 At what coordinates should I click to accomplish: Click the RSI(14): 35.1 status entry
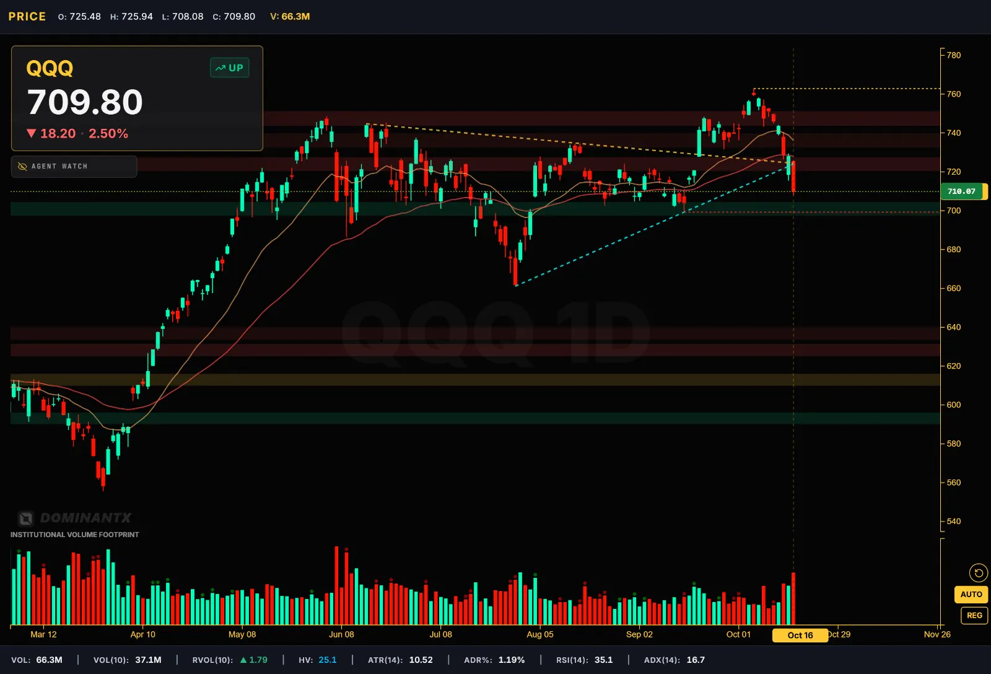(584, 660)
